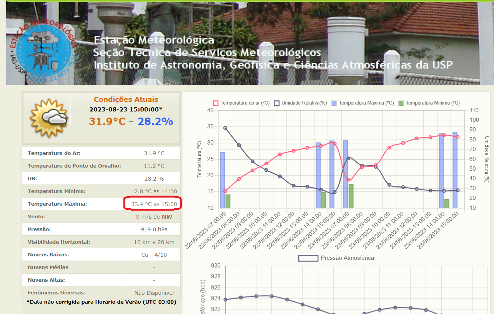The image size is (494, 314).
Task: Click the 9 m/s de NW value
Action: (154, 217)
